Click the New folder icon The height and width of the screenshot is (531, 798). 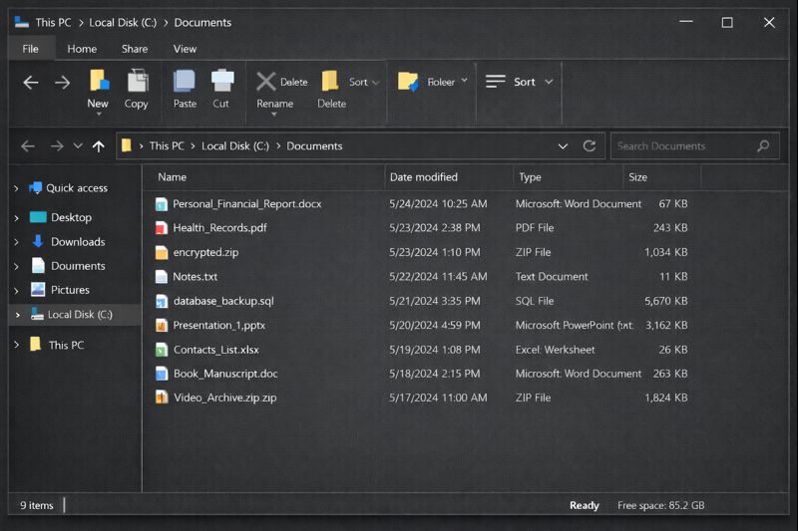[x=98, y=82]
